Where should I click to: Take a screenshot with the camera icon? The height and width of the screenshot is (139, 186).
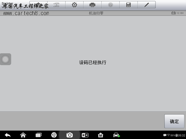70,135
